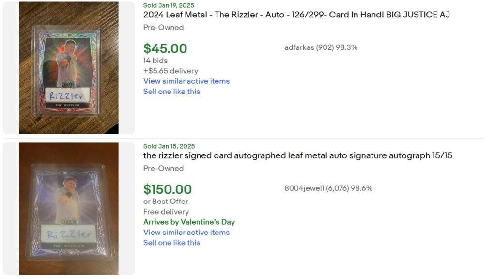
Task: Click the 'or Best Offer' text
Action: click(166, 201)
